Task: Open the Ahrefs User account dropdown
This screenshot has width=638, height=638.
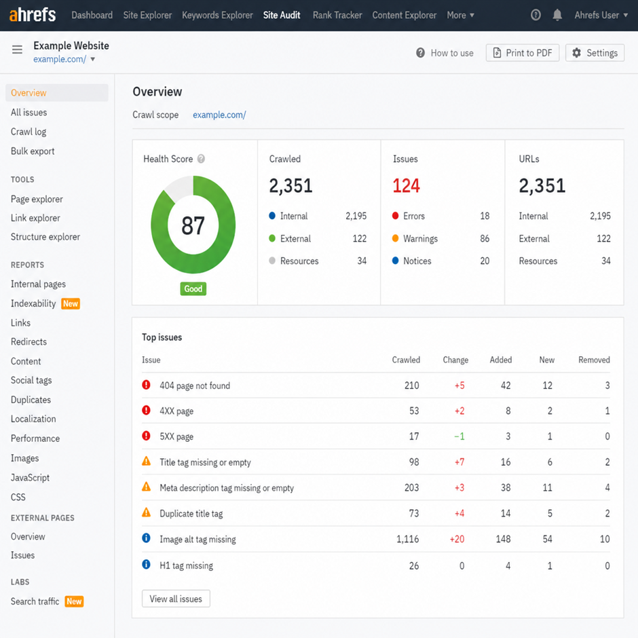Action: [x=601, y=15]
